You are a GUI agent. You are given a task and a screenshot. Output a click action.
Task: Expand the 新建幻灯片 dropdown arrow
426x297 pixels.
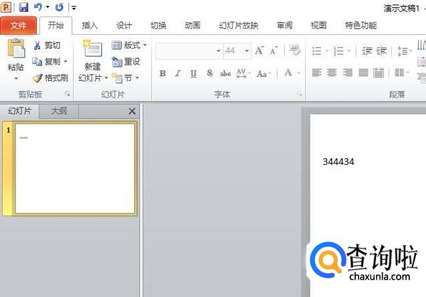pyautogui.click(x=106, y=78)
